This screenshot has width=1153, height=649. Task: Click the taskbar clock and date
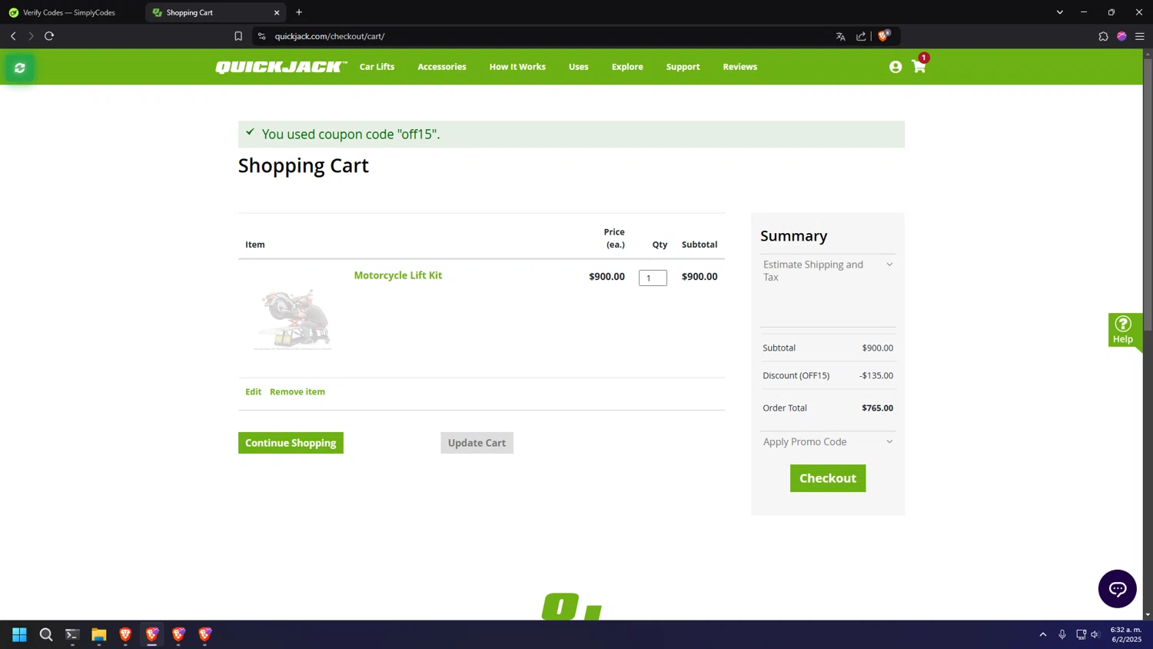[x=1126, y=634]
